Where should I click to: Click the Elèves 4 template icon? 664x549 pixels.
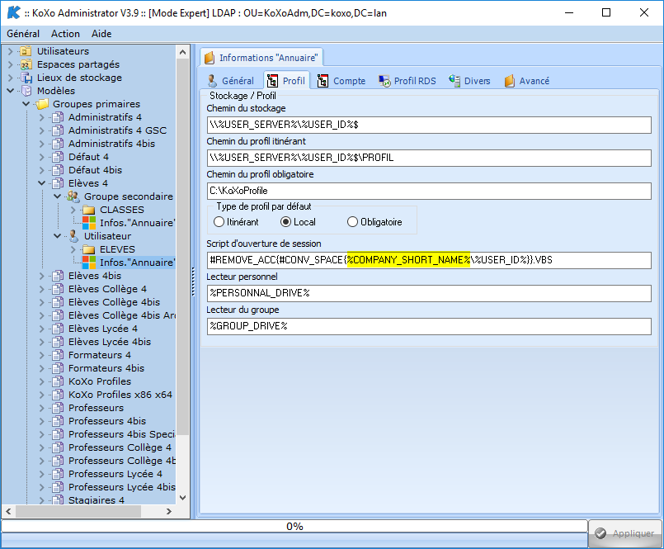[57, 183]
